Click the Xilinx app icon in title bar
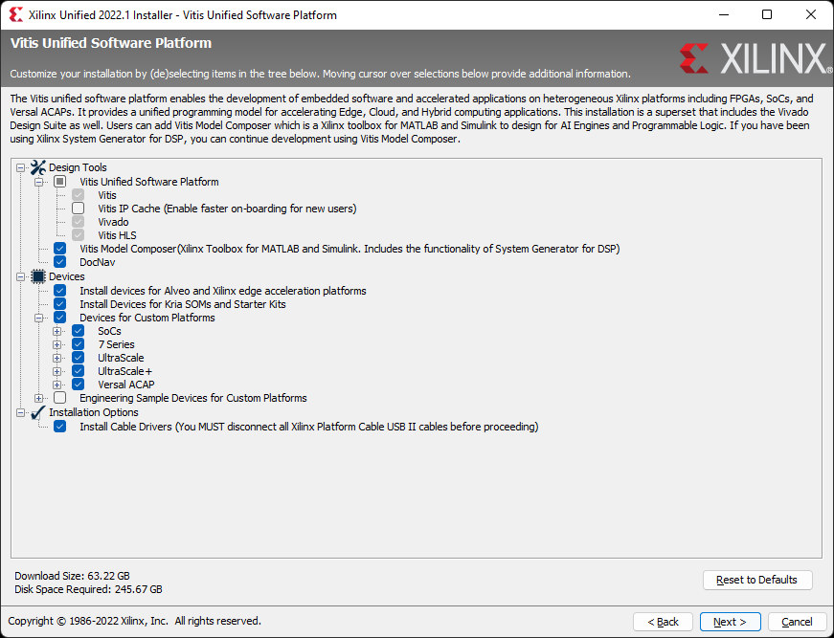Image resolution: width=834 pixels, height=638 pixels. pyautogui.click(x=16, y=14)
